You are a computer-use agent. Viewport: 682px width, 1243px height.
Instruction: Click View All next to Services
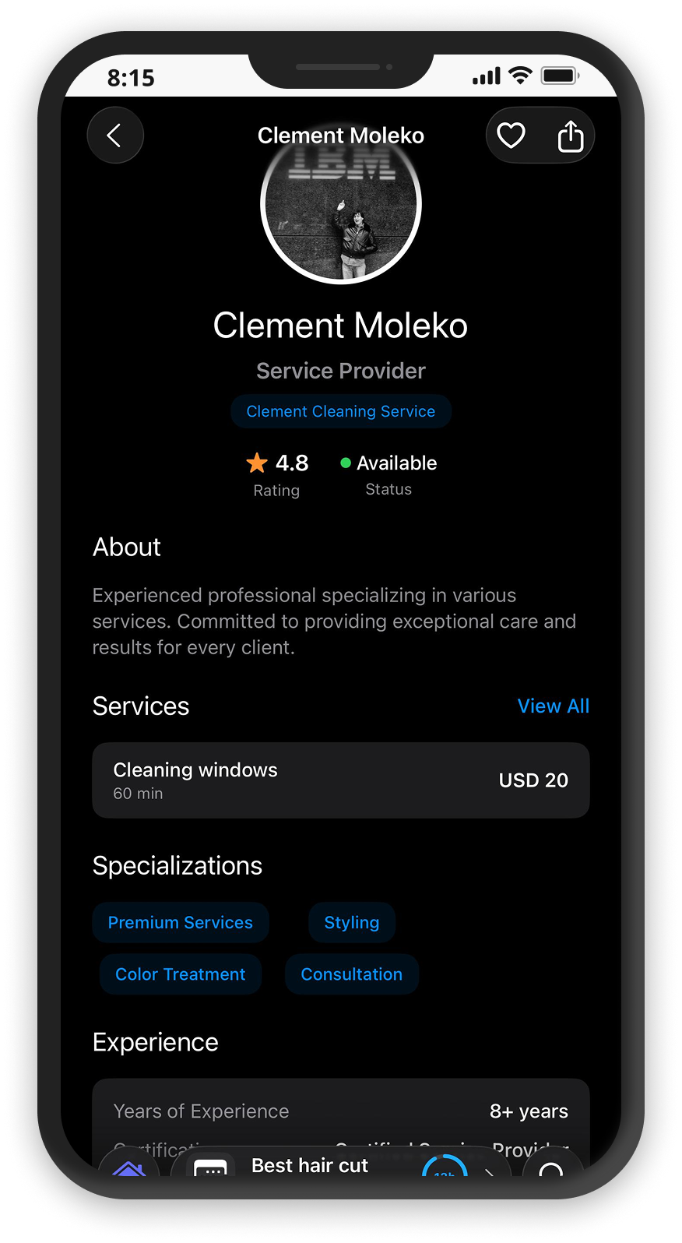click(x=554, y=706)
